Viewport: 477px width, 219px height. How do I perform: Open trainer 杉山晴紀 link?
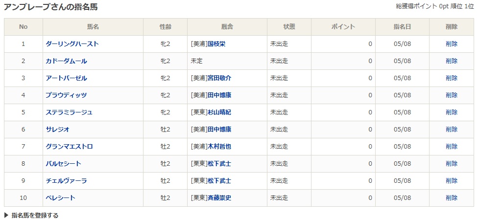click(219, 112)
